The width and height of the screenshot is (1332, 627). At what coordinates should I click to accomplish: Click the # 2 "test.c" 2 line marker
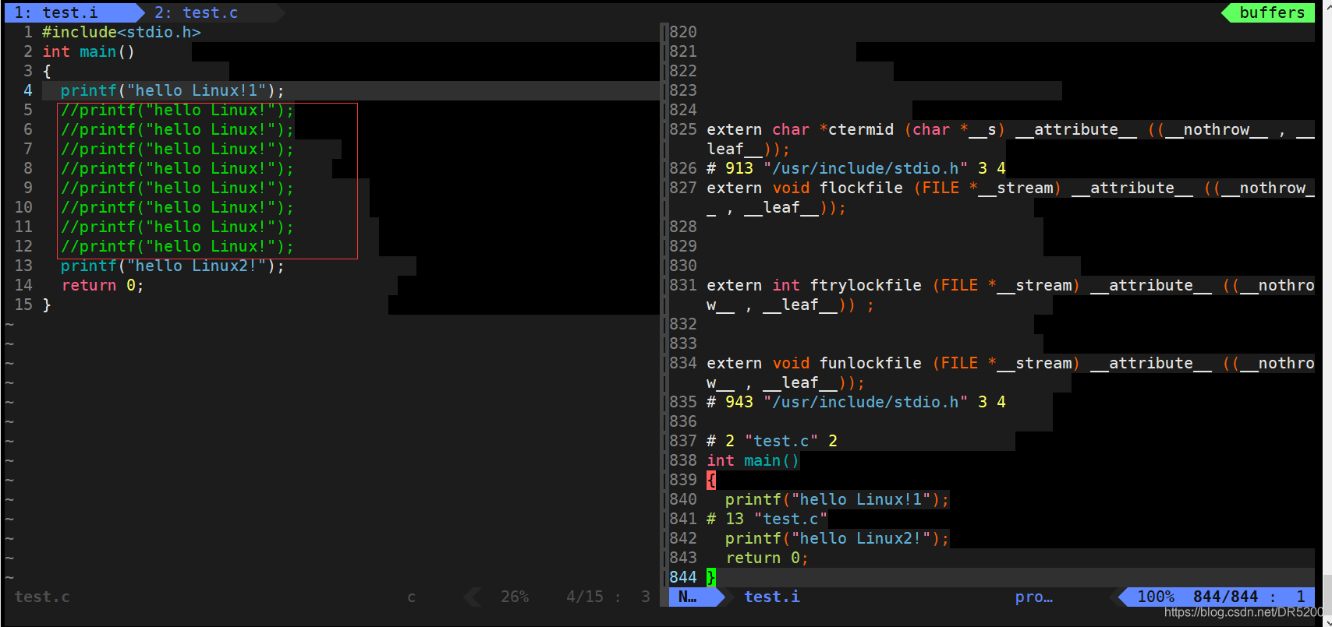(x=772, y=441)
